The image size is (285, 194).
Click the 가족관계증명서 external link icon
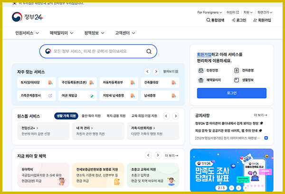coord(50,96)
